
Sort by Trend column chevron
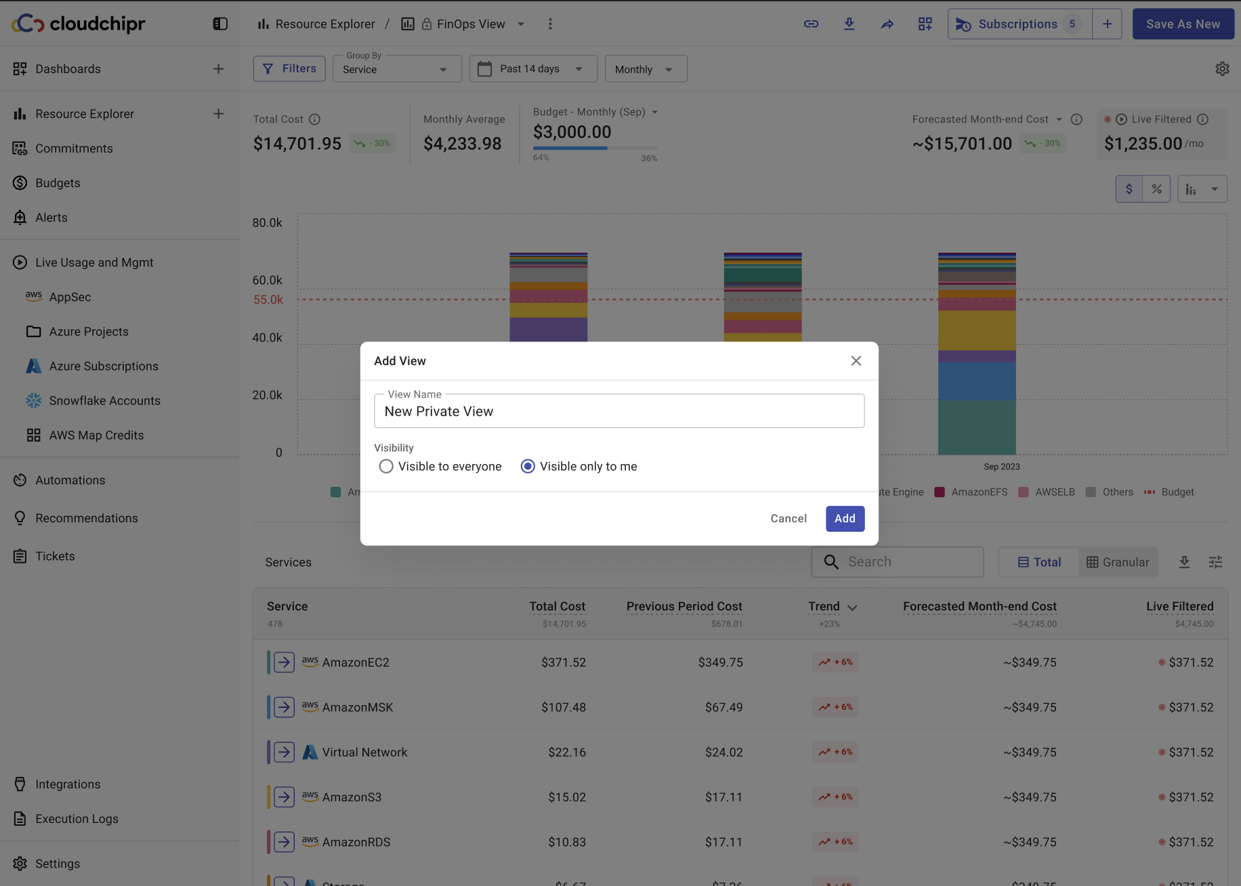[852, 608]
